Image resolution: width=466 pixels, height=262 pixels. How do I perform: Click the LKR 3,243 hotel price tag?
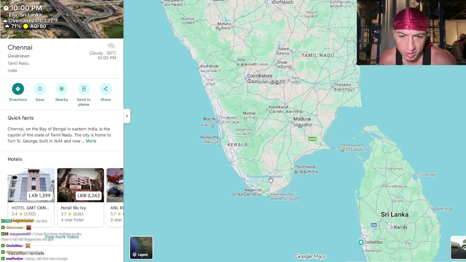coord(88,196)
